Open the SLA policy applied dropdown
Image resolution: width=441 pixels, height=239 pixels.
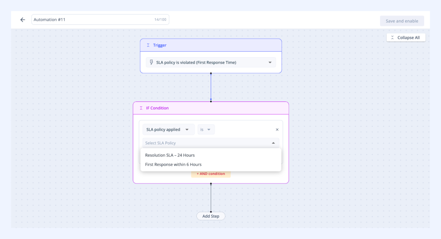click(168, 129)
